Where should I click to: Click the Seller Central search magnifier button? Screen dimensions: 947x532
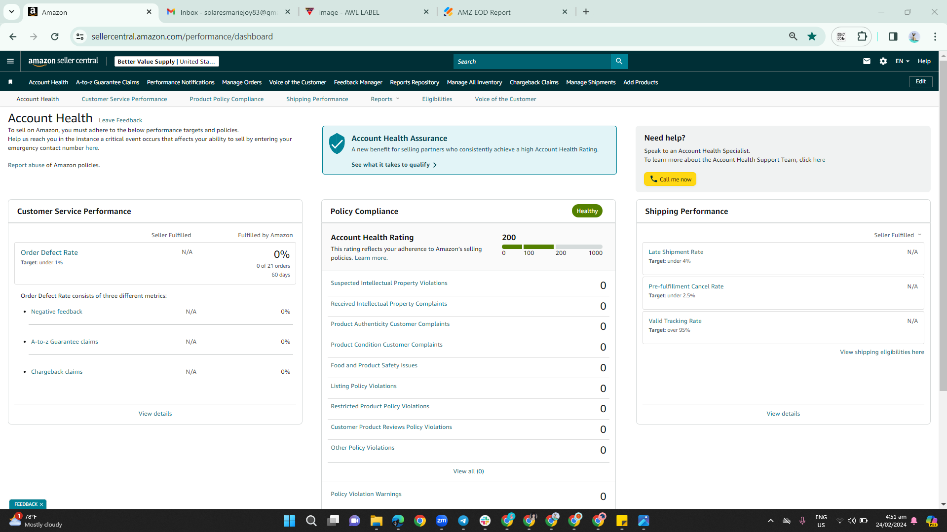pos(619,61)
